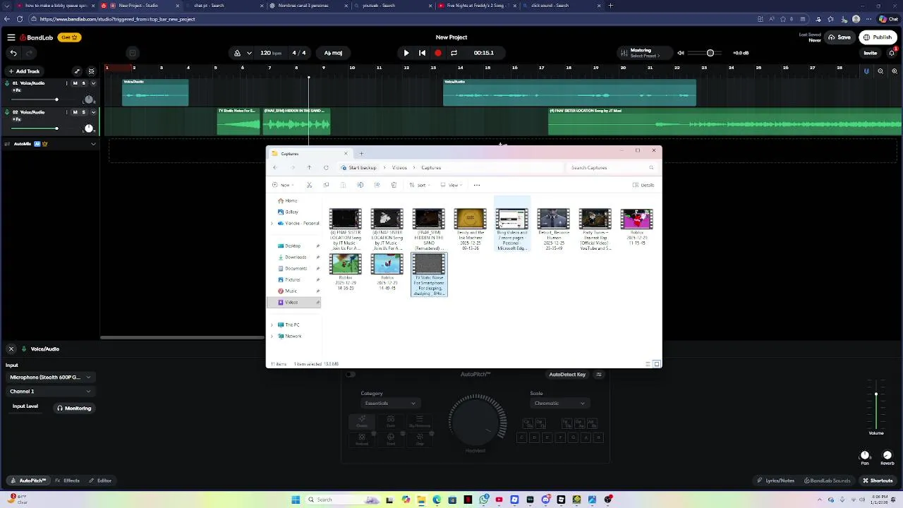Mute track 01 Voice/Audio
The height and width of the screenshot is (508, 903).
[75, 83]
